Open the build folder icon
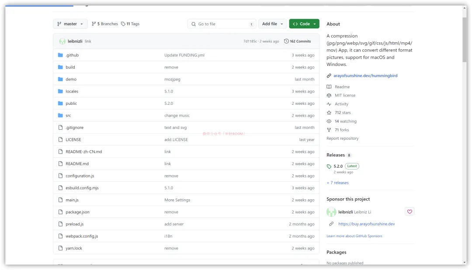 60,67
